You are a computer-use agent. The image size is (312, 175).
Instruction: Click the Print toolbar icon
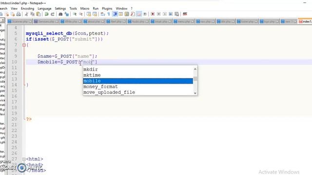(x=19, y=14)
